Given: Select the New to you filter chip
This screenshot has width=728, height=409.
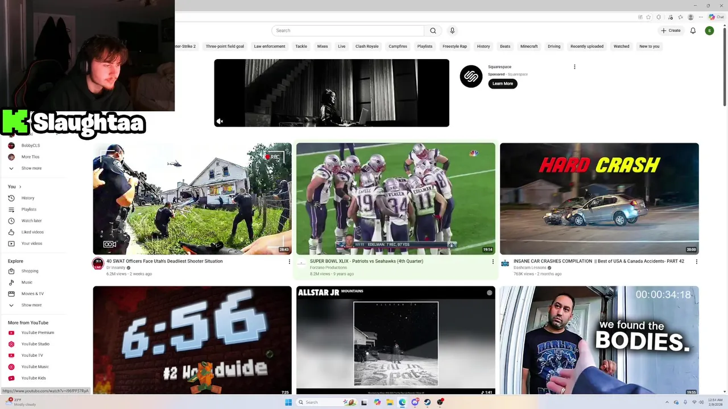Looking at the screenshot, I should (649, 47).
